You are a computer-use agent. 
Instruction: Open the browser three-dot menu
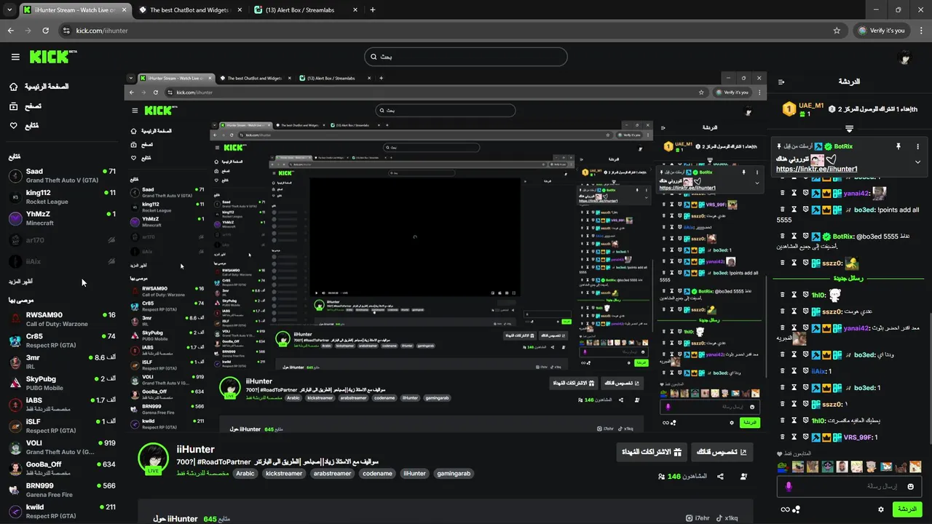coord(920,31)
